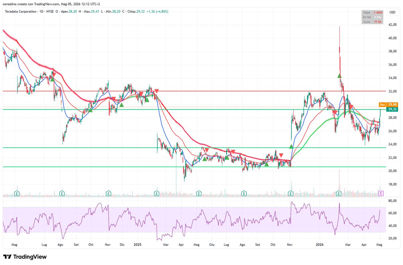This screenshot has height=265, width=403.
Task: Click the 60,00 RSI axis label
Action: coord(392,213)
